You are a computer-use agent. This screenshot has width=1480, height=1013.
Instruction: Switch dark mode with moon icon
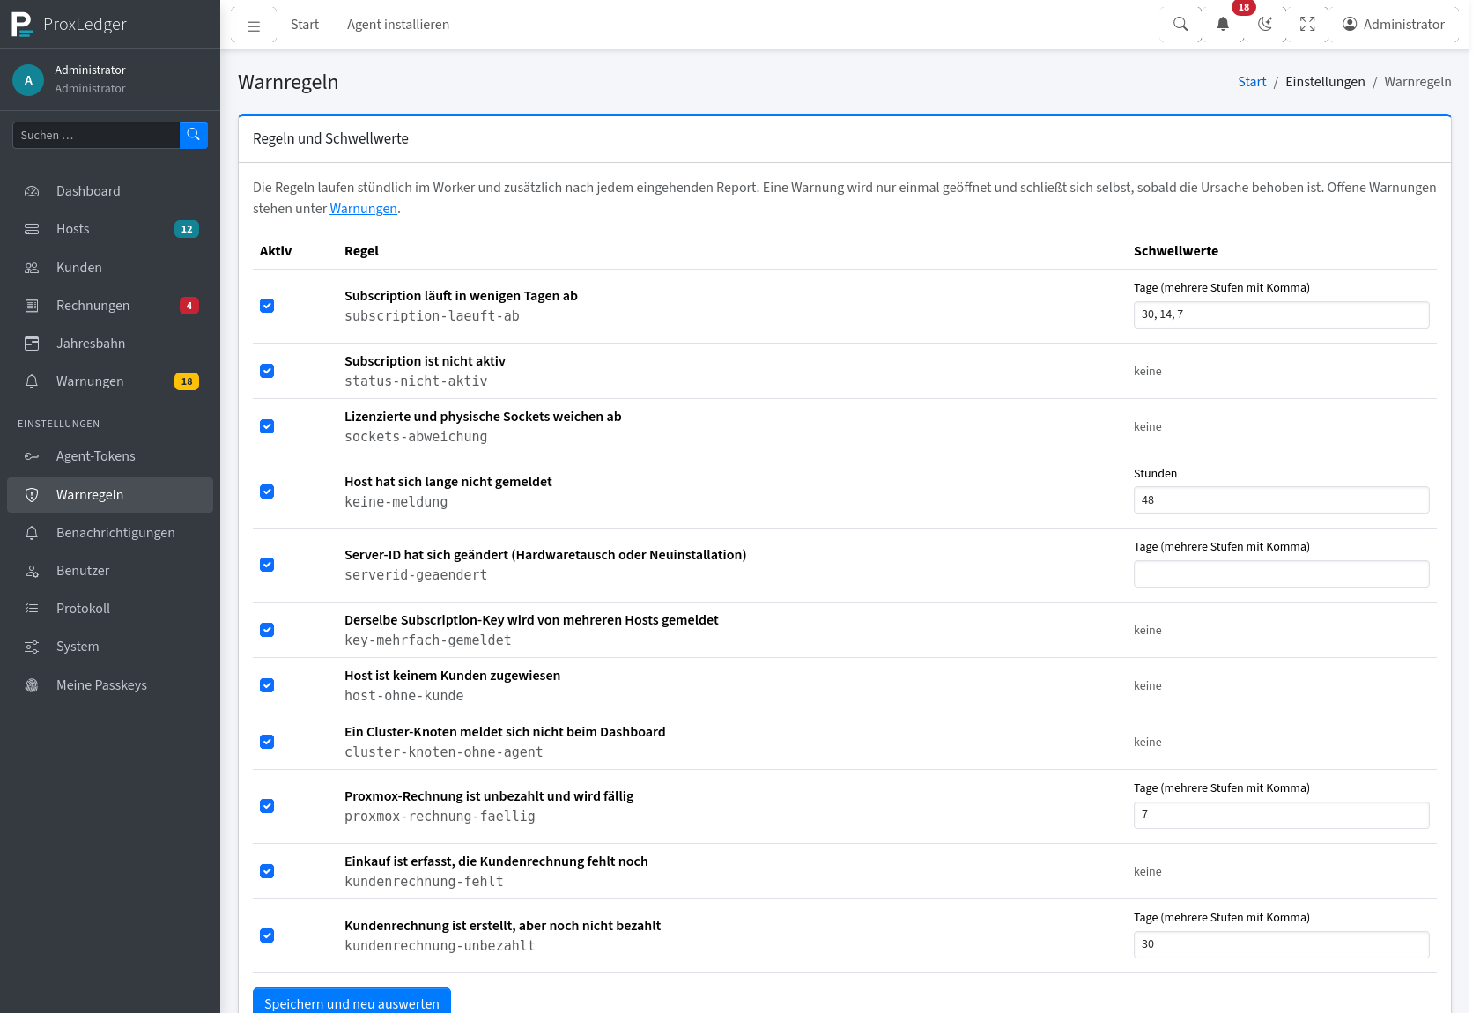tap(1265, 25)
